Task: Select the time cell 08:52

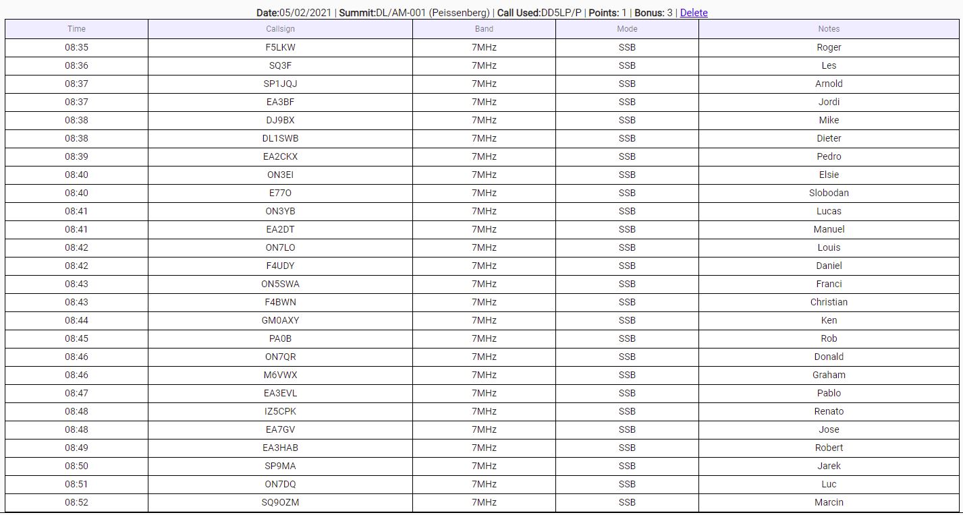Action: (76, 503)
